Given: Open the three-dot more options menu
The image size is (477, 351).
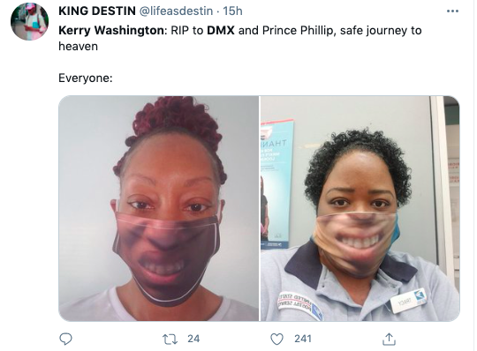Looking at the screenshot, I should point(452,11).
